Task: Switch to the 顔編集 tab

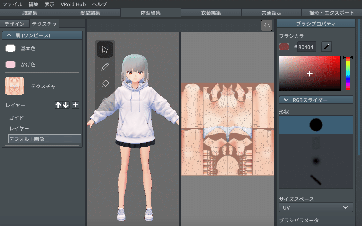Action: (x=30, y=13)
